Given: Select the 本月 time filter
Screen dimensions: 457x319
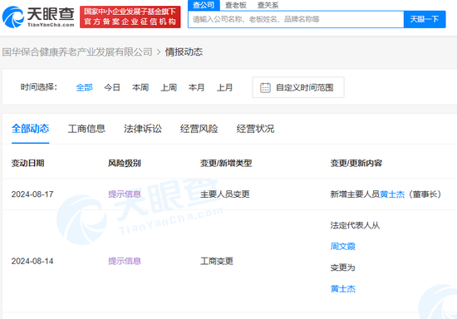Looking at the screenshot, I should coord(196,87).
